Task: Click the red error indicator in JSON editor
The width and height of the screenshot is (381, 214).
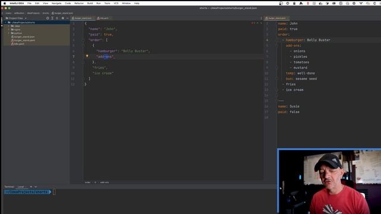Action: [x=253, y=23]
